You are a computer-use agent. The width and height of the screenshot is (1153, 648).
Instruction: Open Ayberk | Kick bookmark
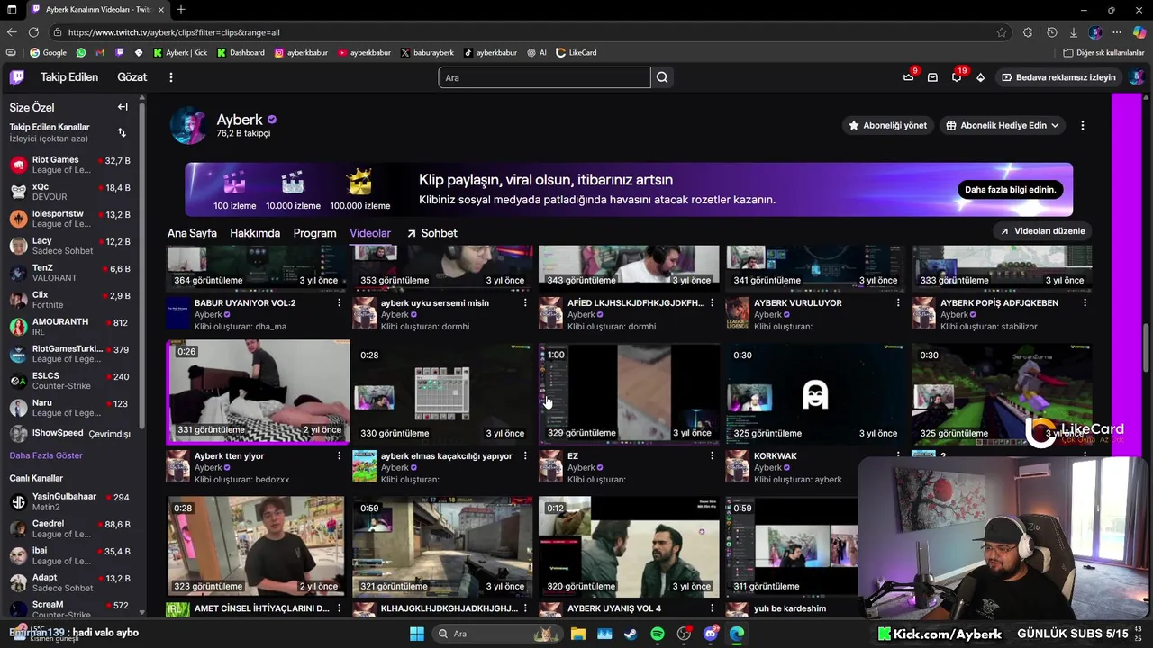point(180,53)
